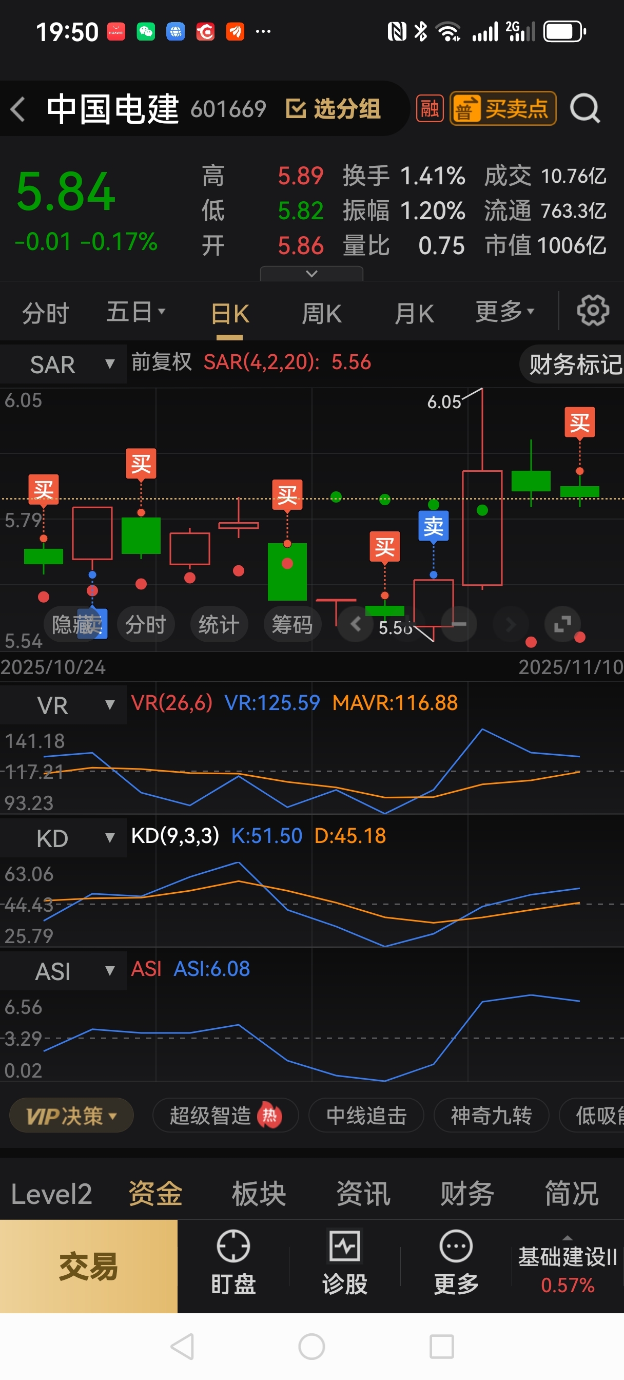
Task: Expand chart to fullscreen icon
Action: [562, 624]
